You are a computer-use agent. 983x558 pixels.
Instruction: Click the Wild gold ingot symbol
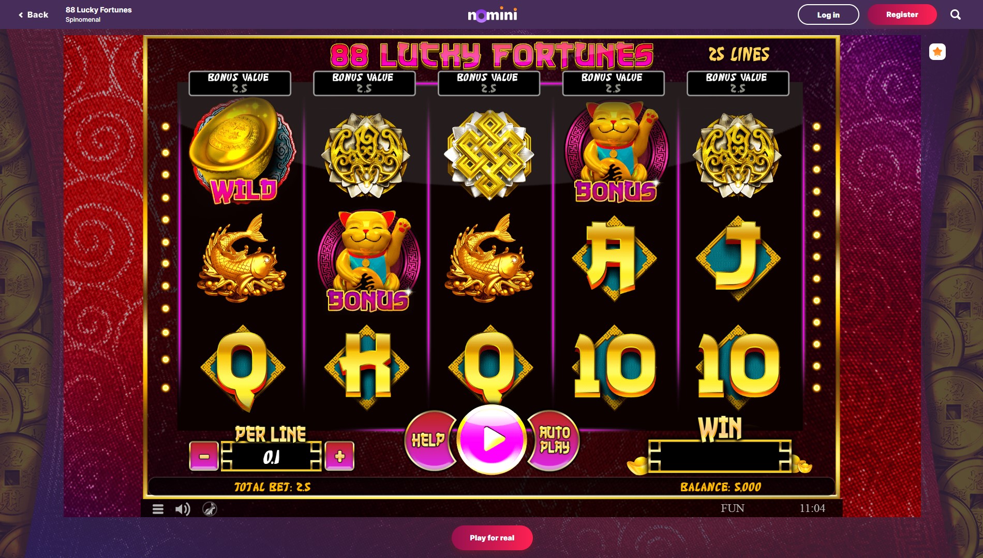click(x=242, y=151)
